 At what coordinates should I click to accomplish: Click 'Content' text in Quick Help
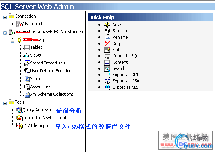tap(120, 62)
